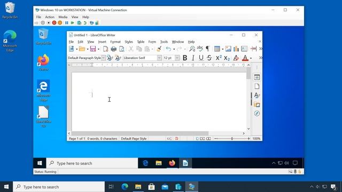This screenshot has width=342, height=192.
Task: Open the Writer Insert menu
Action: click(102, 42)
